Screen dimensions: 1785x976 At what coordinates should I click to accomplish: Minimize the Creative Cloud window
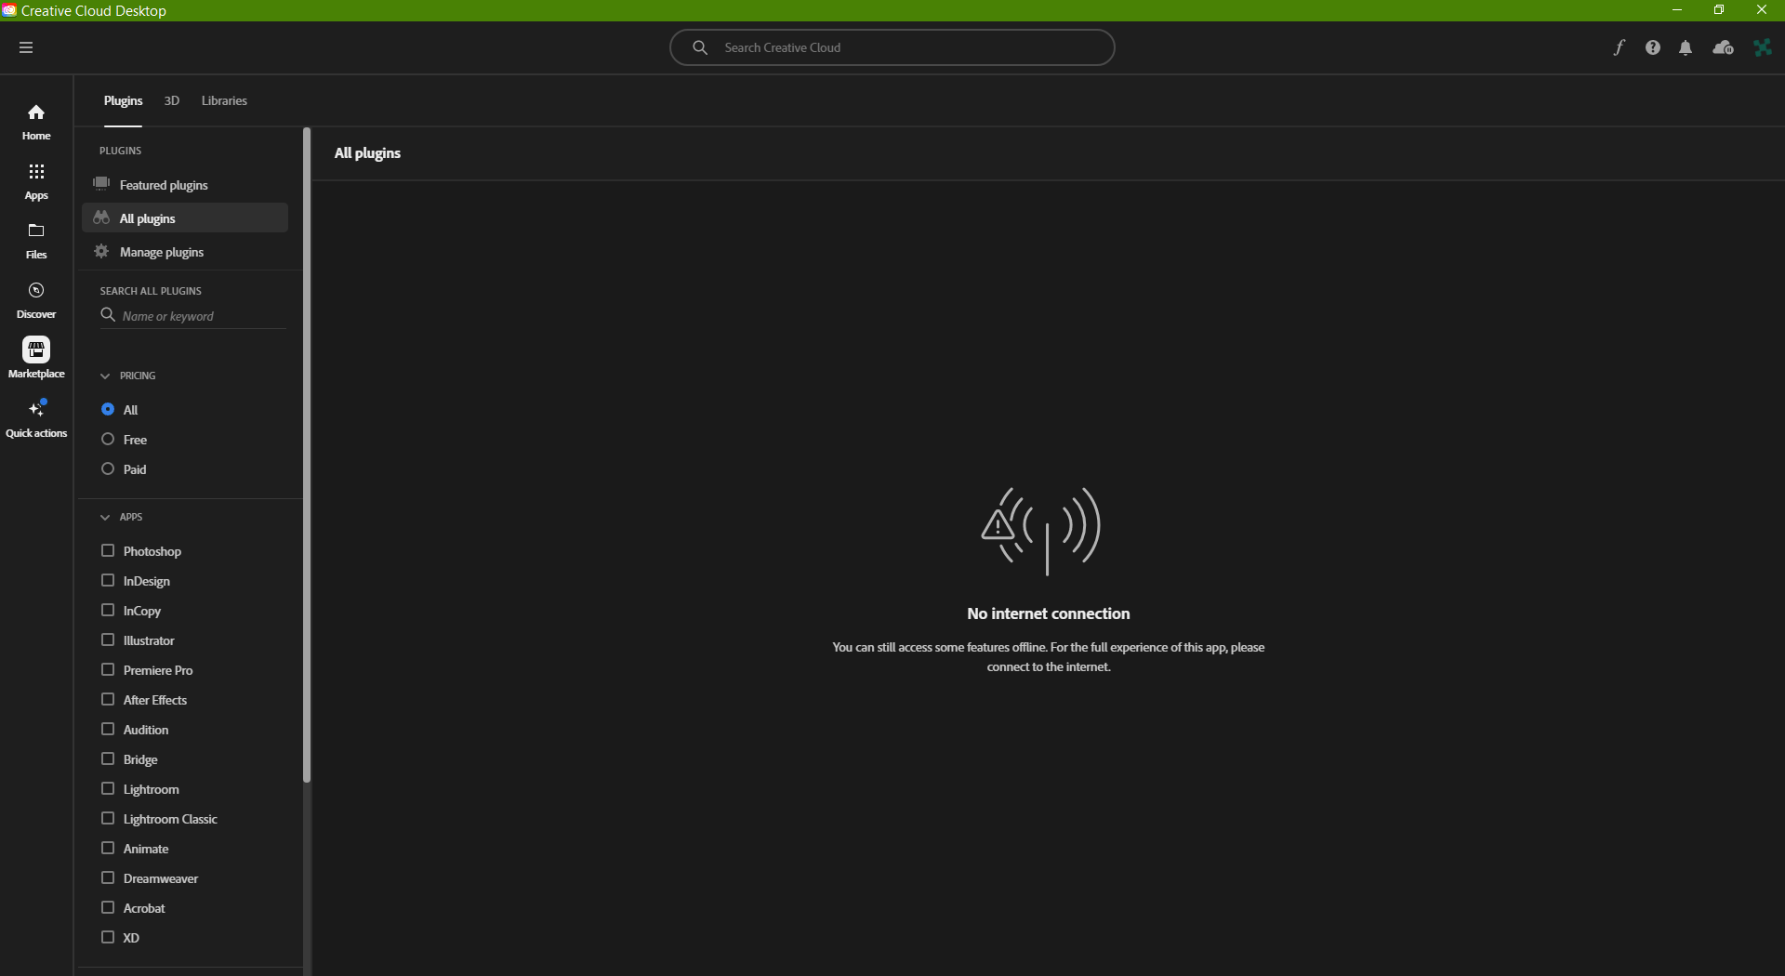coord(1676,10)
